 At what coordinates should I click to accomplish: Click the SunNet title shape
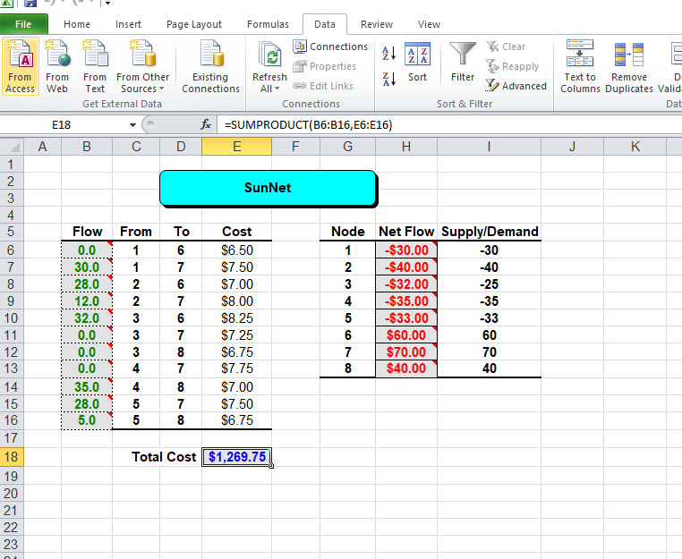(x=269, y=188)
